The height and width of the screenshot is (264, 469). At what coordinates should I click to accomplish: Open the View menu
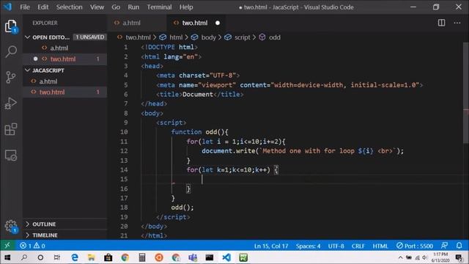(97, 7)
